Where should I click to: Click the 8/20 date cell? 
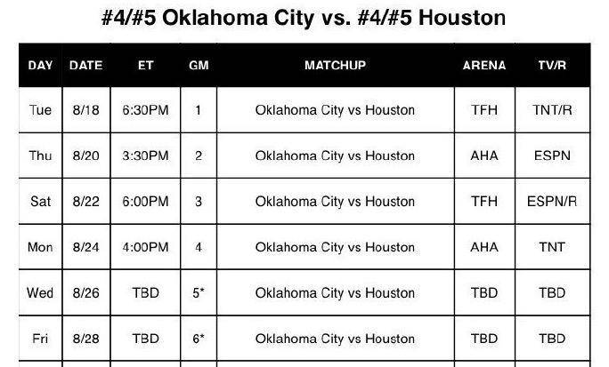coord(85,156)
